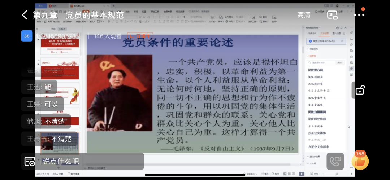Switch to the 文字处理 panel tab

(325, 33)
